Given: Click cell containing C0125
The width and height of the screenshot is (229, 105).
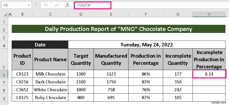Looking at the screenshot, I should point(22,97).
